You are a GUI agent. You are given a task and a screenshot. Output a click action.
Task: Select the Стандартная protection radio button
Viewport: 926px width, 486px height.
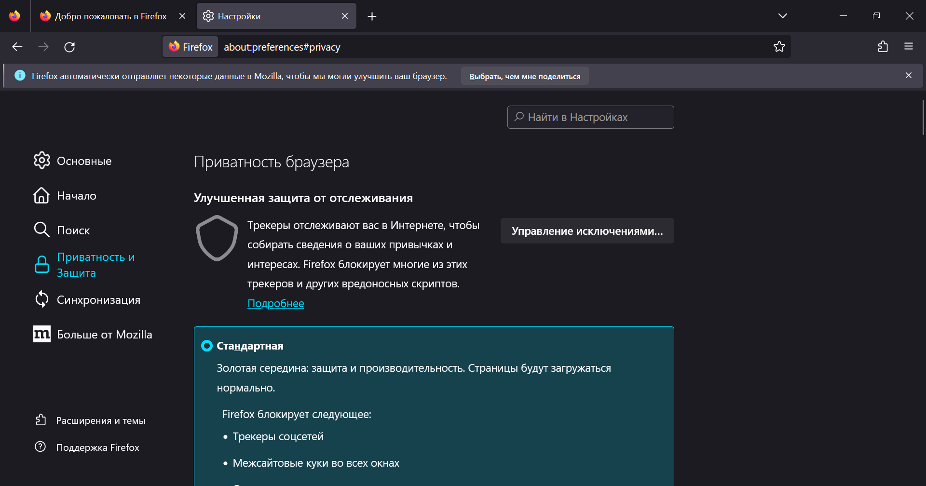(207, 346)
